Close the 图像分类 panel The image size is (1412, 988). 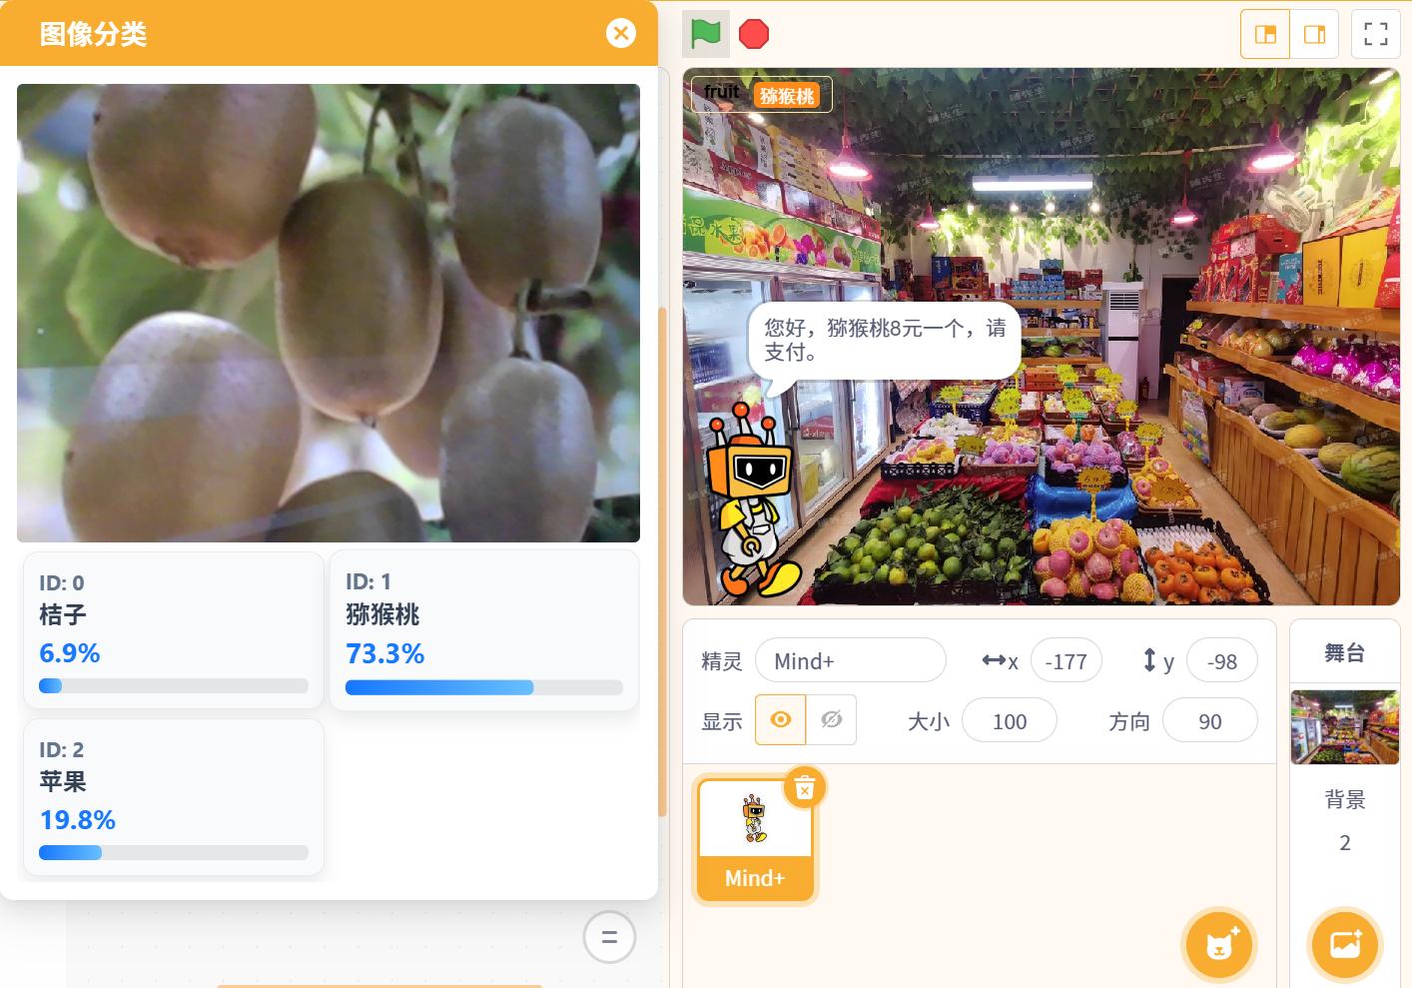(620, 34)
